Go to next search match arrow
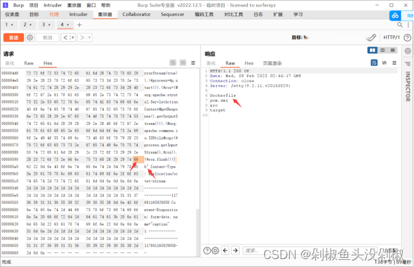The image size is (414, 267). [x=235, y=250]
